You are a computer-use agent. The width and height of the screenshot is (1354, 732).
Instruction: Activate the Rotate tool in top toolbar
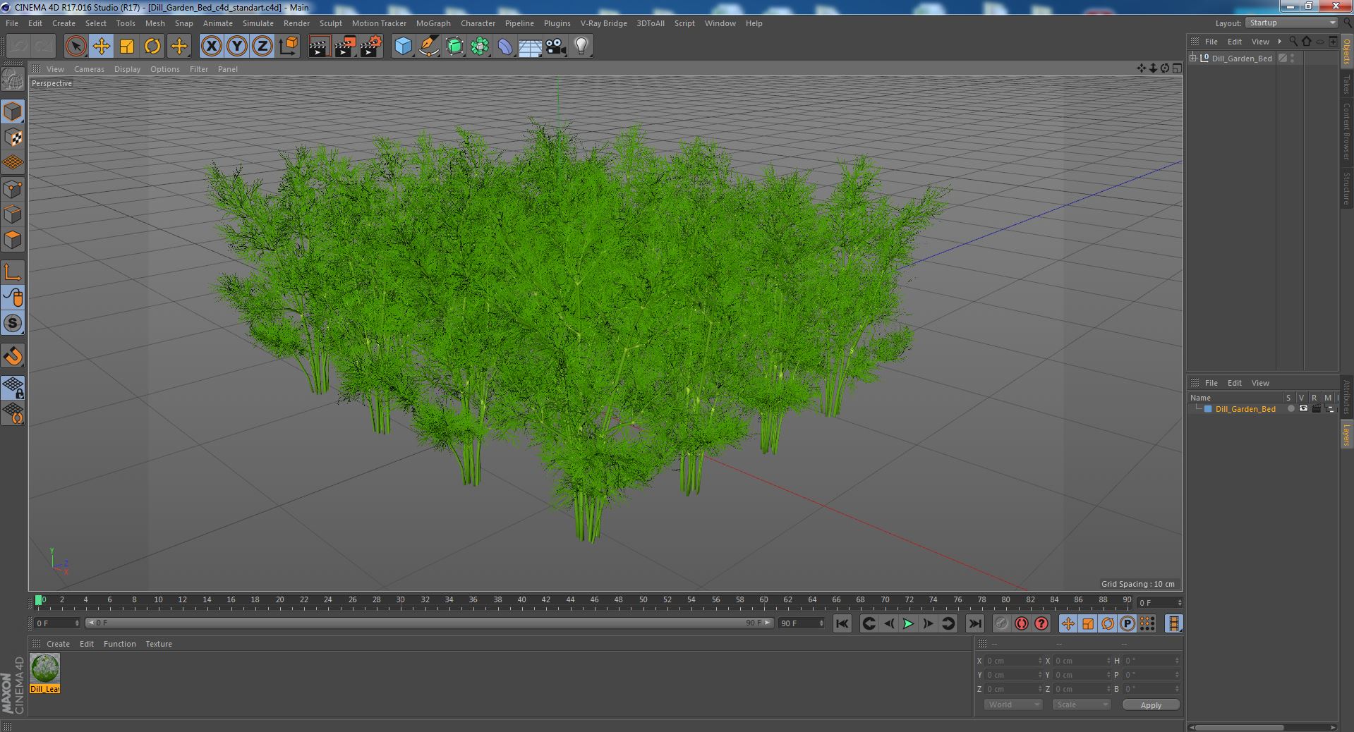coord(152,47)
